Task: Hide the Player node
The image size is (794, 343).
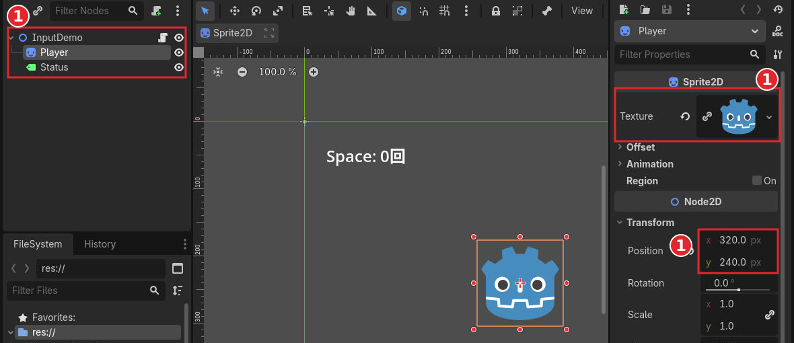Action: coord(179,52)
